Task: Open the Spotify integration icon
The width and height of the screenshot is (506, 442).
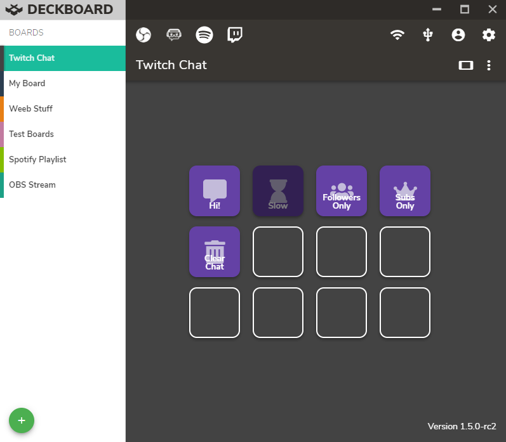Action: coord(204,34)
